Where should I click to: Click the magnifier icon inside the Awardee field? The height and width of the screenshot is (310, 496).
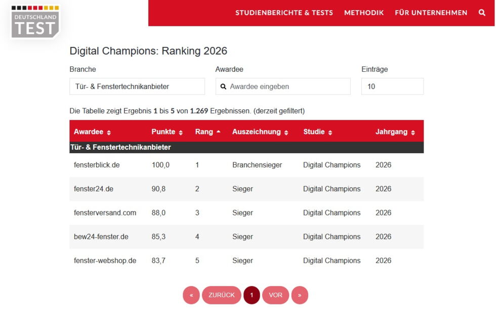[223, 86]
